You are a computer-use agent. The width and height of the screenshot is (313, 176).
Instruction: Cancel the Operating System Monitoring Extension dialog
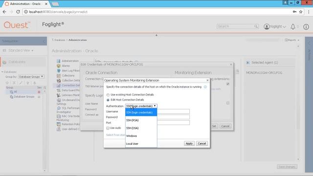(202, 143)
